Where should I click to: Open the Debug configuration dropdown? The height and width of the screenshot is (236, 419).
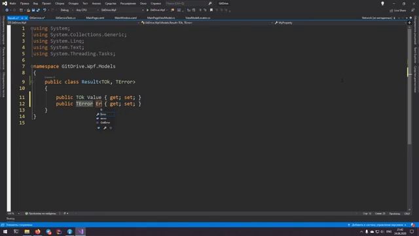click(x=66, y=10)
